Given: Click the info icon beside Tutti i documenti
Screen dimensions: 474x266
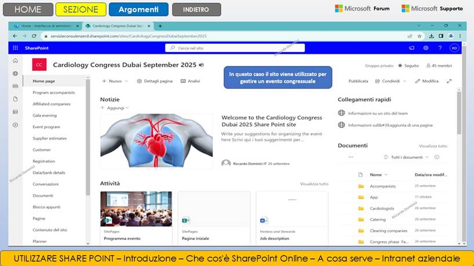Looking at the screenshot, I should (x=436, y=157).
